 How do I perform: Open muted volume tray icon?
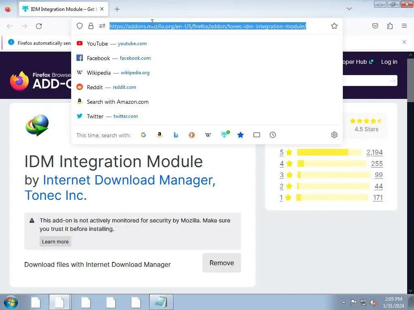tap(373, 302)
